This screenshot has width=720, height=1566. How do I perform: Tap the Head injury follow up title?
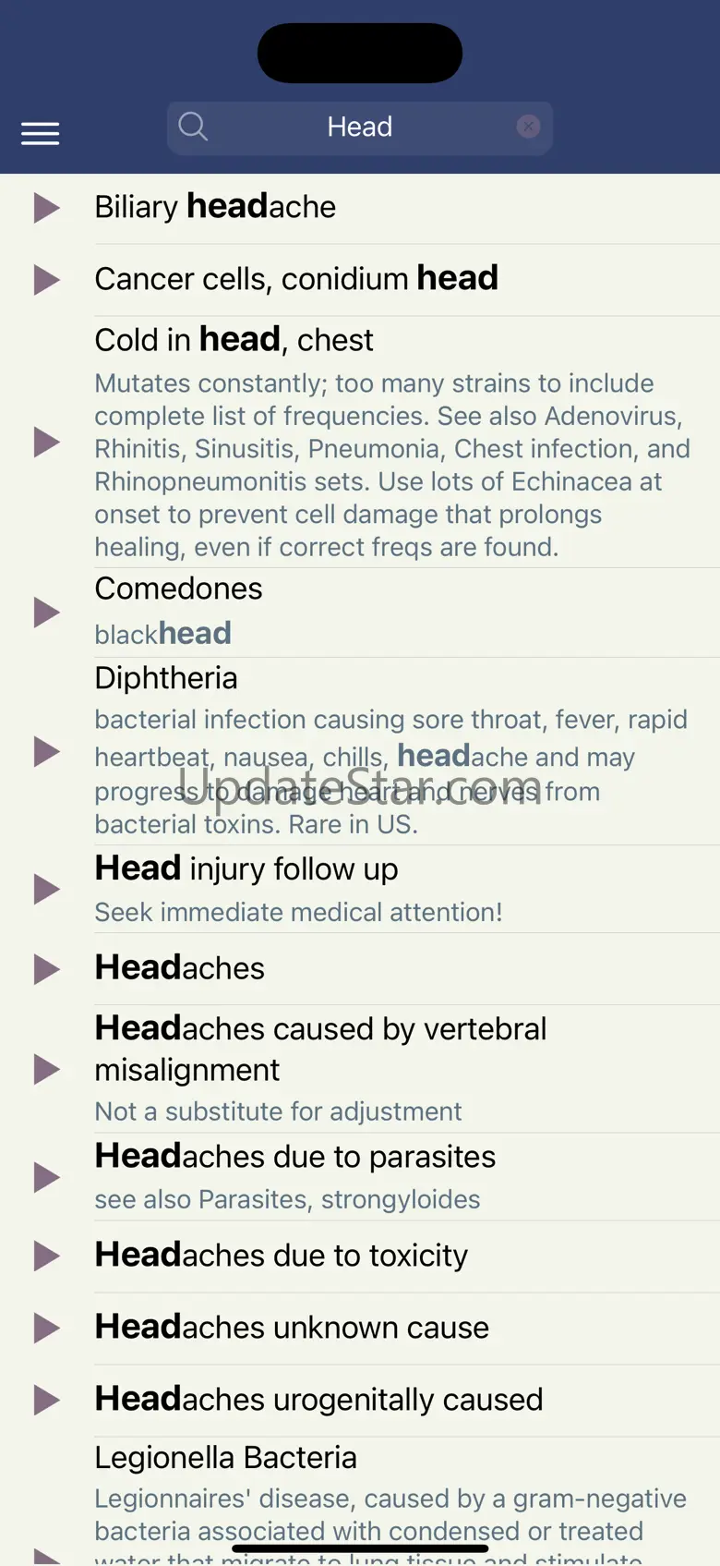pos(246,869)
